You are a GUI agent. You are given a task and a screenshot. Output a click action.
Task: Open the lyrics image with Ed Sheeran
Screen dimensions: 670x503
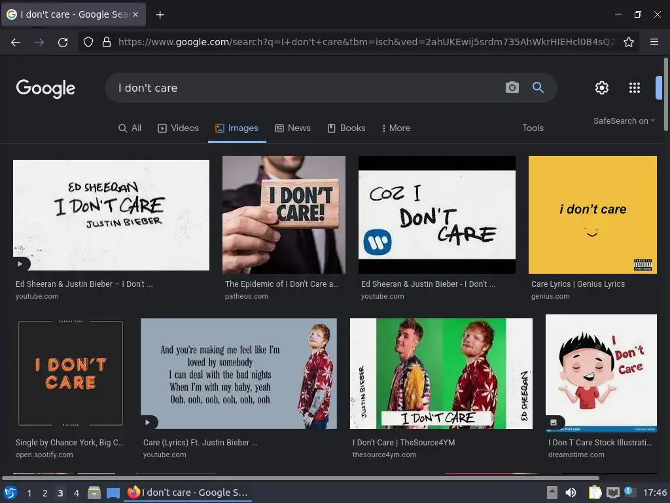pos(238,373)
